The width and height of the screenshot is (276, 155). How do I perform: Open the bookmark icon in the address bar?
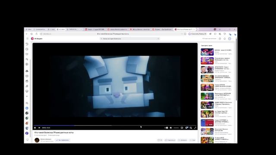(185, 34)
